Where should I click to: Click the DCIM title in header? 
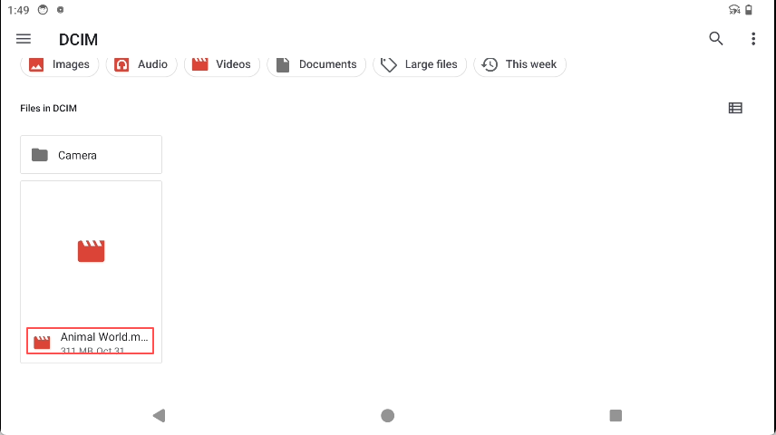(x=78, y=40)
